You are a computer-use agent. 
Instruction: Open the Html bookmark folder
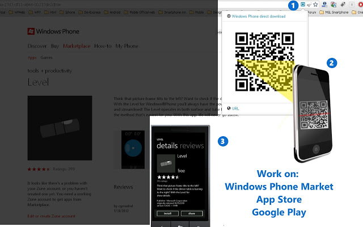(50, 12)
